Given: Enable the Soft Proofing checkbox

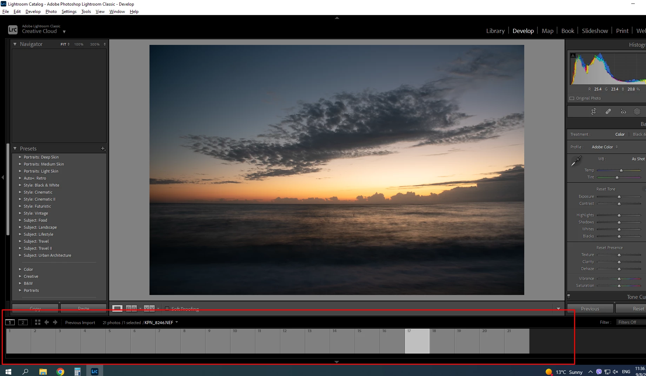Looking at the screenshot, I should [x=167, y=309].
